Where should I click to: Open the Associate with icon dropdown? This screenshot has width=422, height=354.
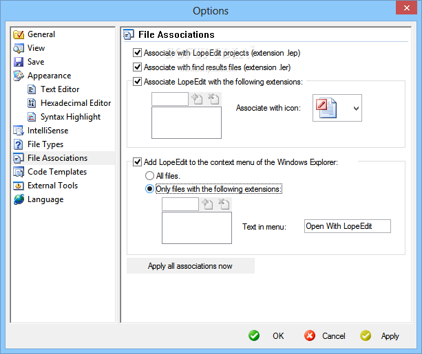tap(356, 108)
